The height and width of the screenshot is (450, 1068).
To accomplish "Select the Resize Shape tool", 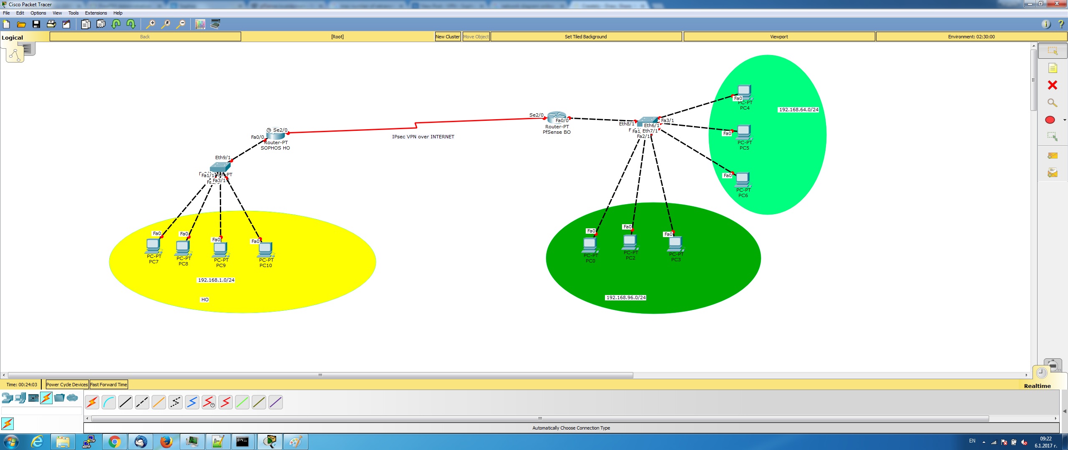I will tap(1052, 136).
